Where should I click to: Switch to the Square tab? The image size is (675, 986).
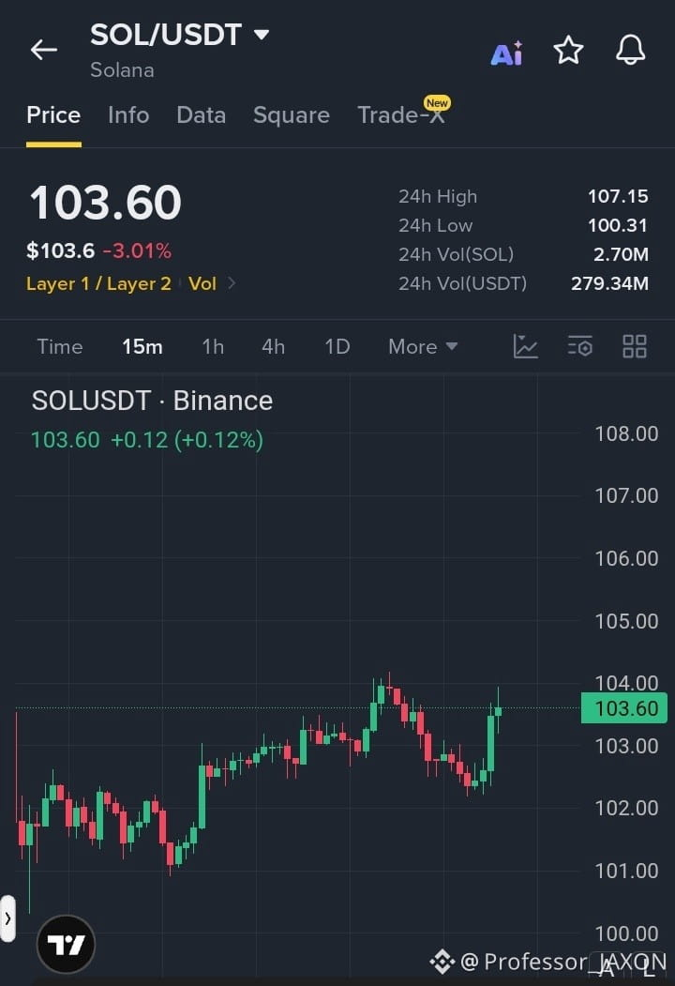coord(291,115)
